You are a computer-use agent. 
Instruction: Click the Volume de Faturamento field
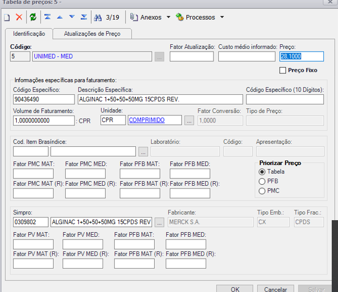[x=44, y=120]
